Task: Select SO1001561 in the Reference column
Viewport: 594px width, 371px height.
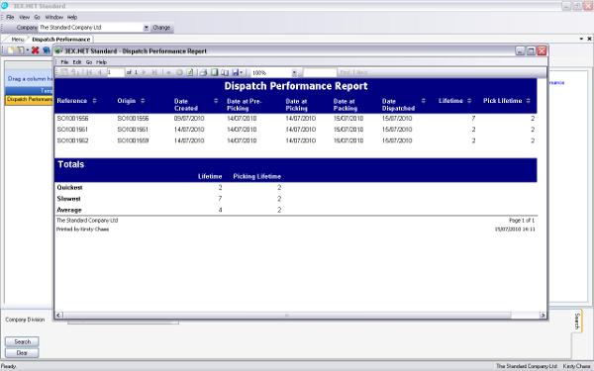Action: [72, 130]
